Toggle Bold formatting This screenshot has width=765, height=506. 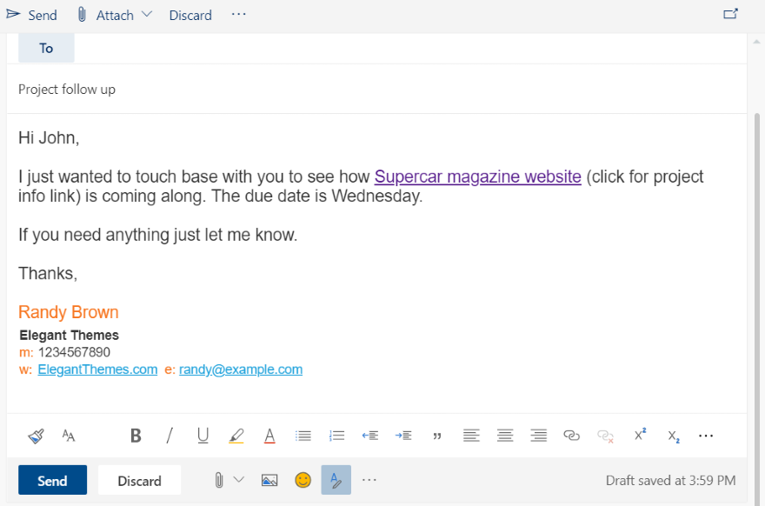(136, 436)
